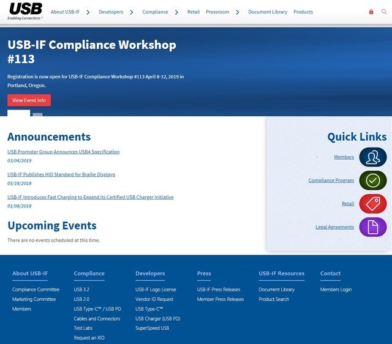This screenshot has height=344, width=392.
Task: Open the Pressroom menu item
Action: (217, 12)
